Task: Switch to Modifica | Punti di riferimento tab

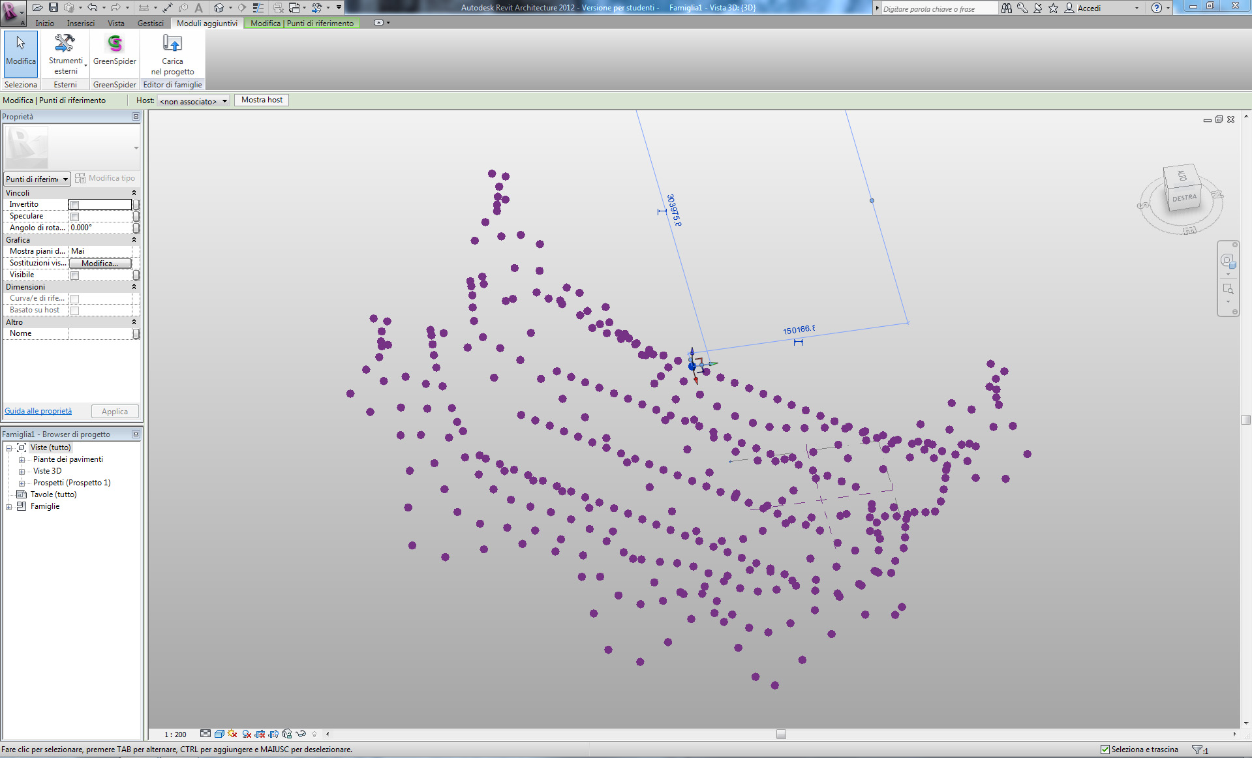Action: (x=302, y=23)
